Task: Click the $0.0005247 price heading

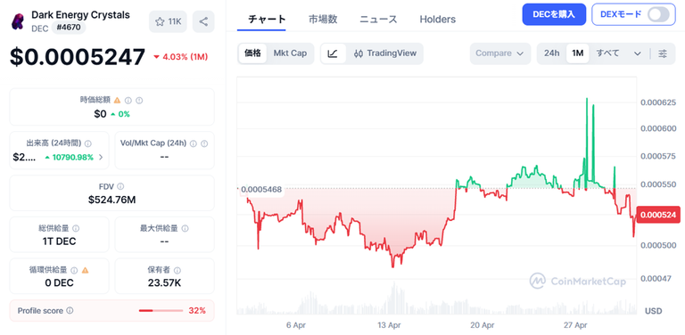Action: click(x=78, y=57)
